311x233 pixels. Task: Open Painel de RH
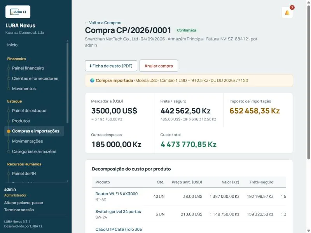pos(24,174)
